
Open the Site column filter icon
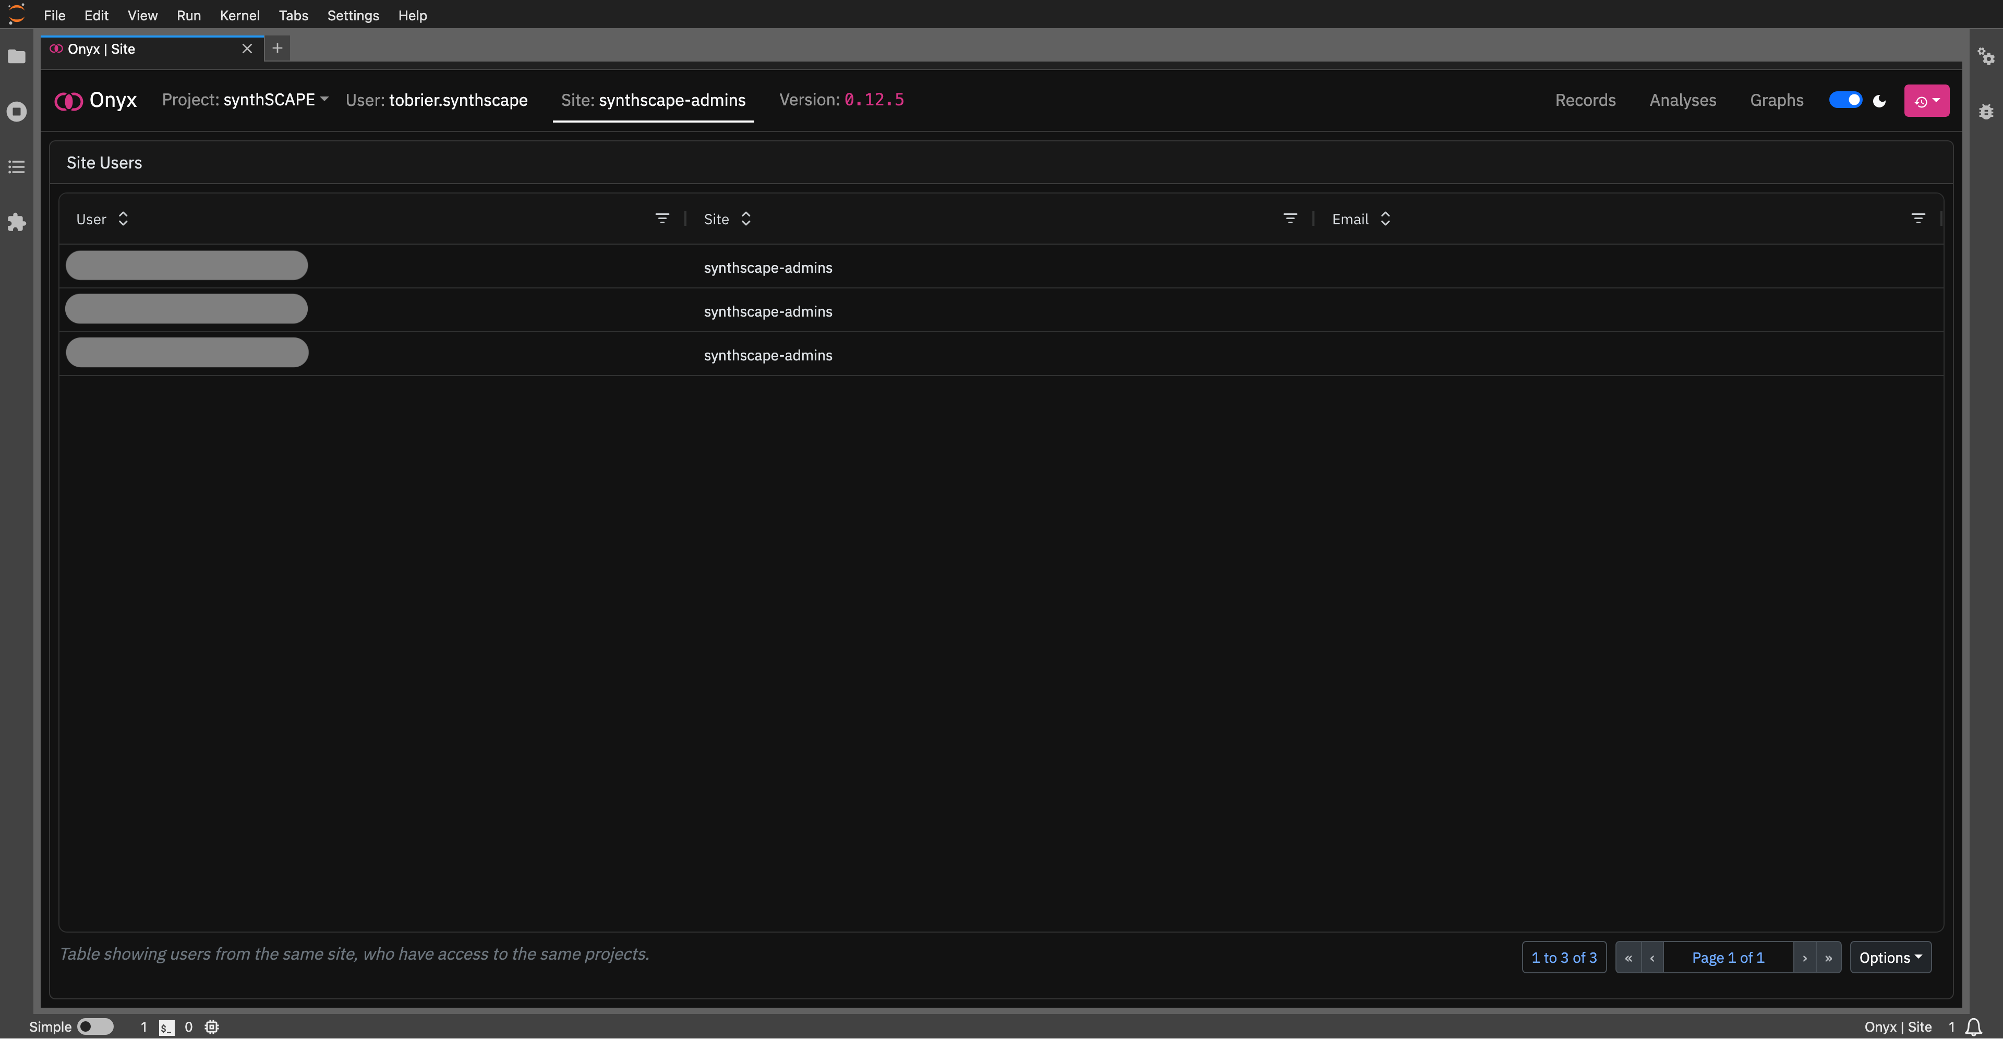1290,219
